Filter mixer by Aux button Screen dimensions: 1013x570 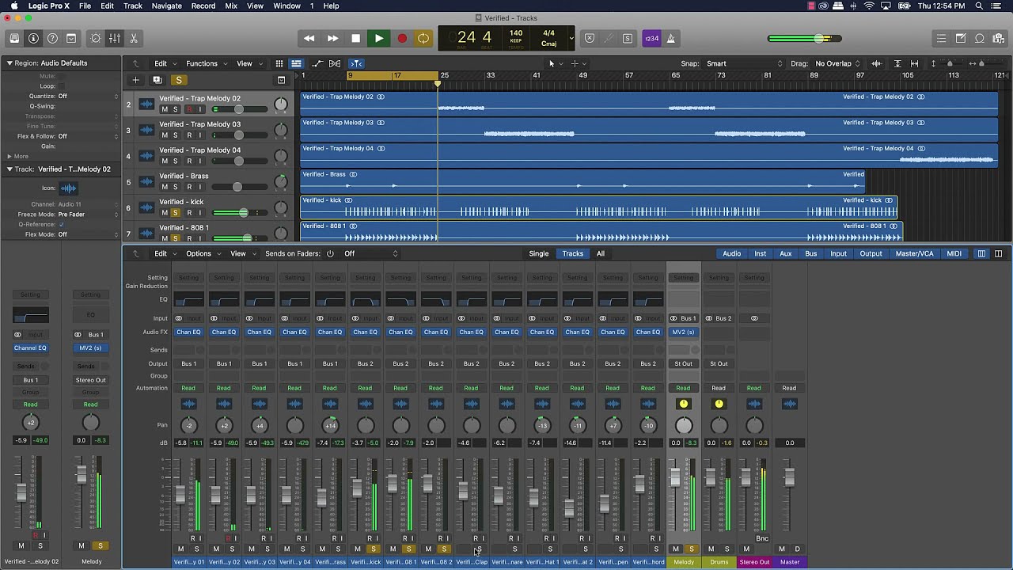(x=785, y=253)
